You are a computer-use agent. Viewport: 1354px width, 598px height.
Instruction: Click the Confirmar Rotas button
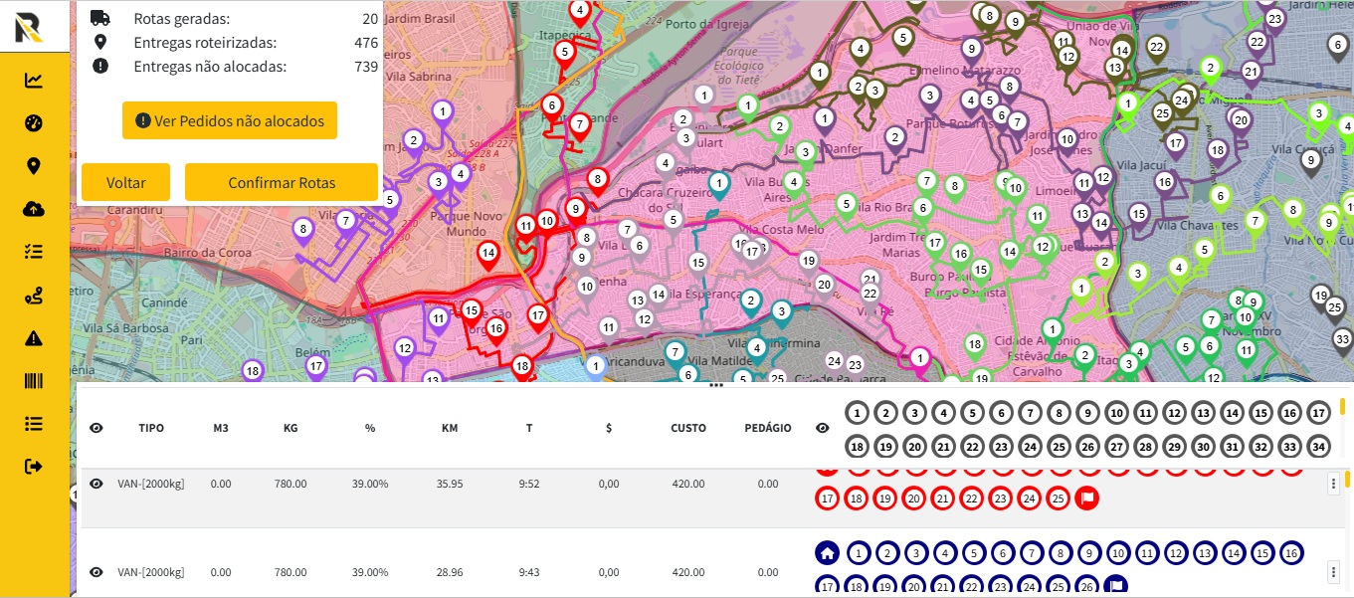pyautogui.click(x=282, y=183)
